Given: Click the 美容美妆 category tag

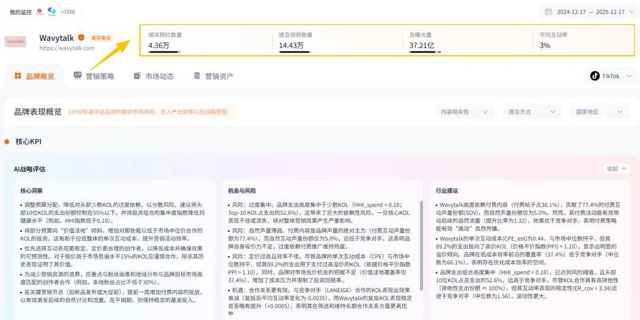Looking at the screenshot, I should [100, 38].
